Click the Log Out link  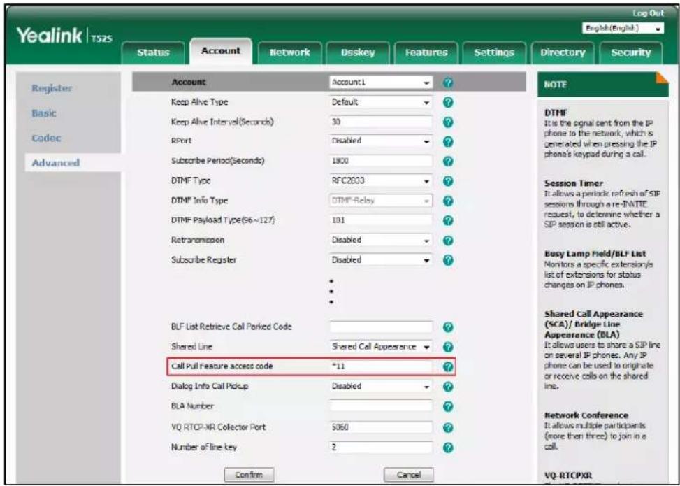pyautogui.click(x=648, y=13)
